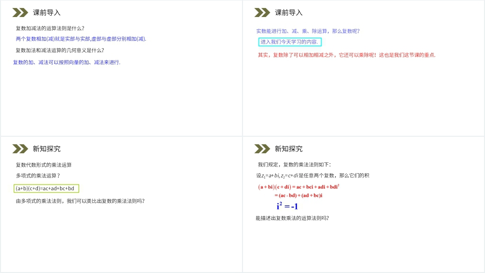Click the chevron arrows icon on 复数代数形式 slide
The height and width of the screenshot is (273, 485).
[20, 149]
